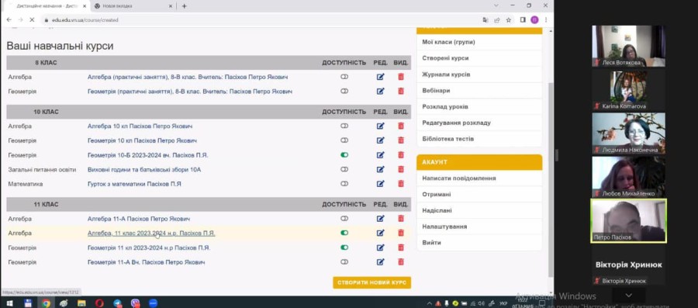Open Гурток з математики Пасіхов П.Я link
This screenshot has height=308, width=698.
(134, 183)
